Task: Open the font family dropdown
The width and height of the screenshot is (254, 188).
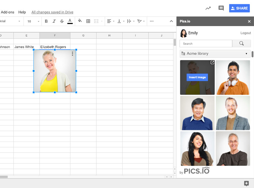Action: click(11, 21)
